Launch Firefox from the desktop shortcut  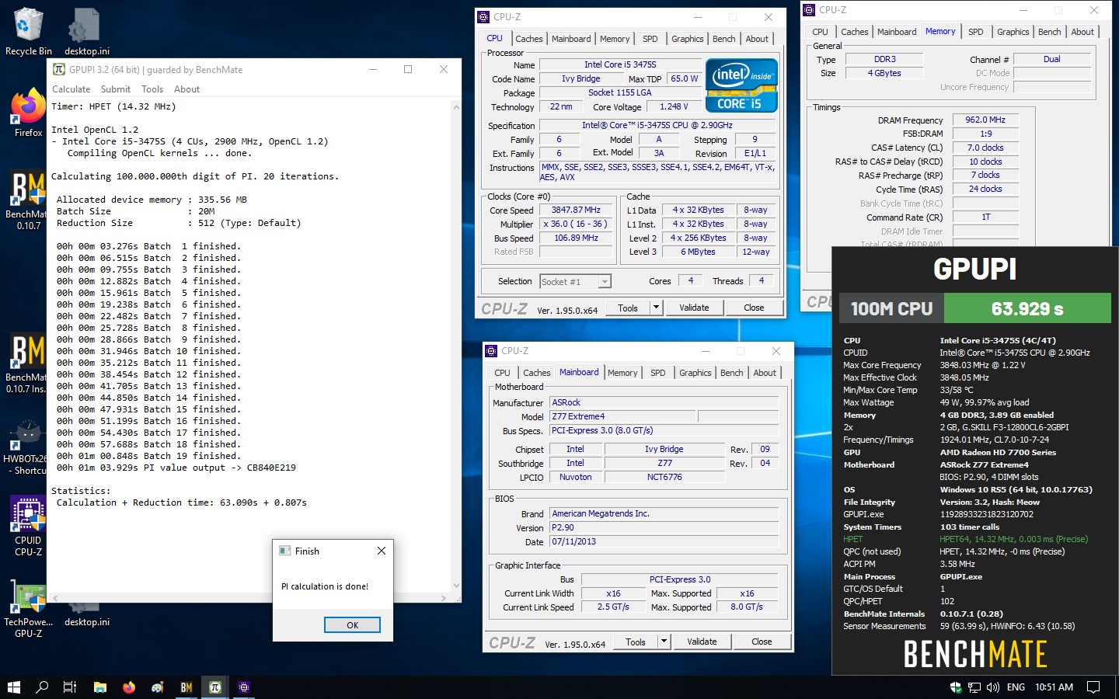click(x=28, y=113)
